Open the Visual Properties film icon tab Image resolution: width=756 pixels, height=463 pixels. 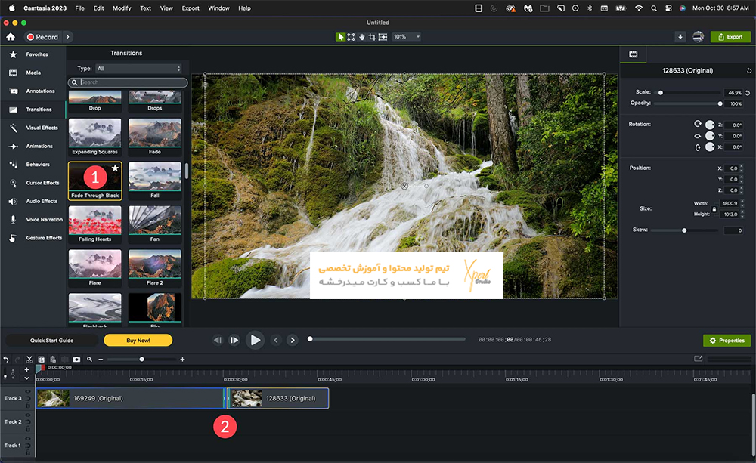(x=634, y=54)
